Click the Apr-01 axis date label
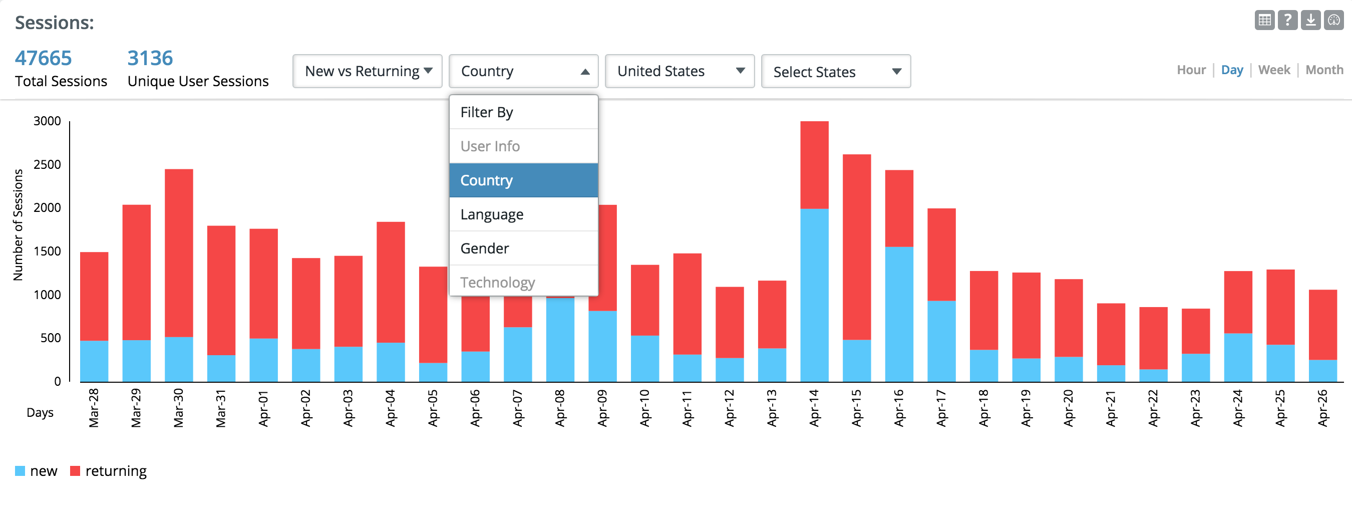This screenshot has height=523, width=1352. (263, 408)
